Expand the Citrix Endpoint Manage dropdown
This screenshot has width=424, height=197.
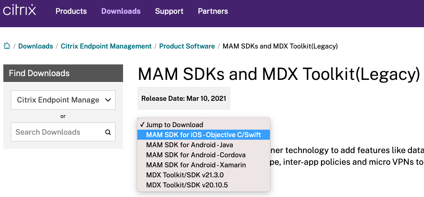(x=63, y=100)
